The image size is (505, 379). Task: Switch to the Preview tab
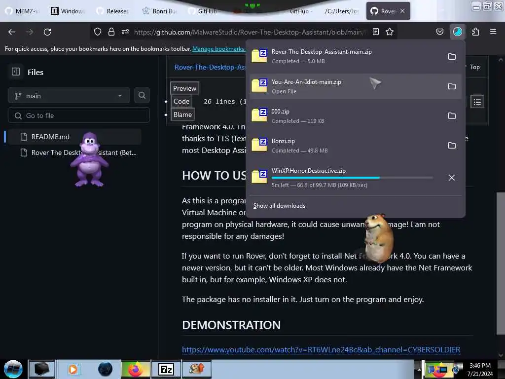tap(184, 88)
